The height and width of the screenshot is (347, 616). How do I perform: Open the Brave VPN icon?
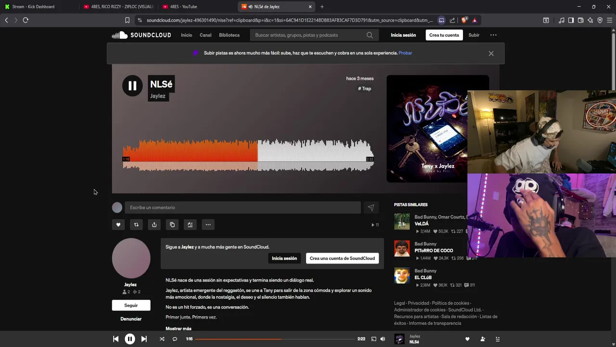(x=600, y=20)
